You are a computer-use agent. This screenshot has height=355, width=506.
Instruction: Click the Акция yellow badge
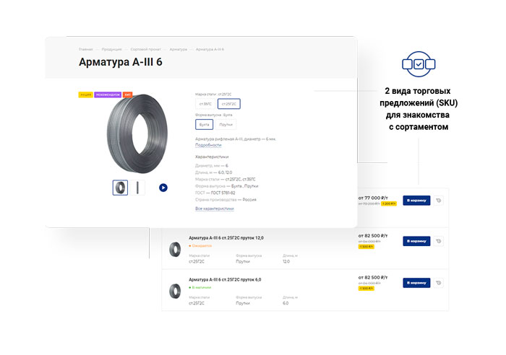85,95
